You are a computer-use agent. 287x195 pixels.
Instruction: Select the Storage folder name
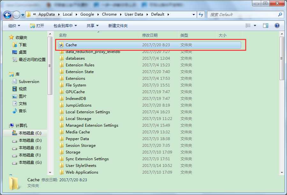[x=73, y=152]
